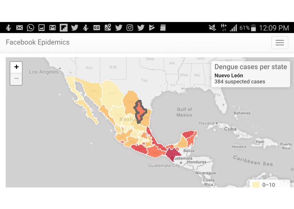Screen dimensions: 294x209
Task: Click the "Nuevo León" name in info box
Action: (x=229, y=76)
